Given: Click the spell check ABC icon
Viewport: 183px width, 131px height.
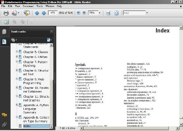Looking at the screenshot, I should pos(6,22).
